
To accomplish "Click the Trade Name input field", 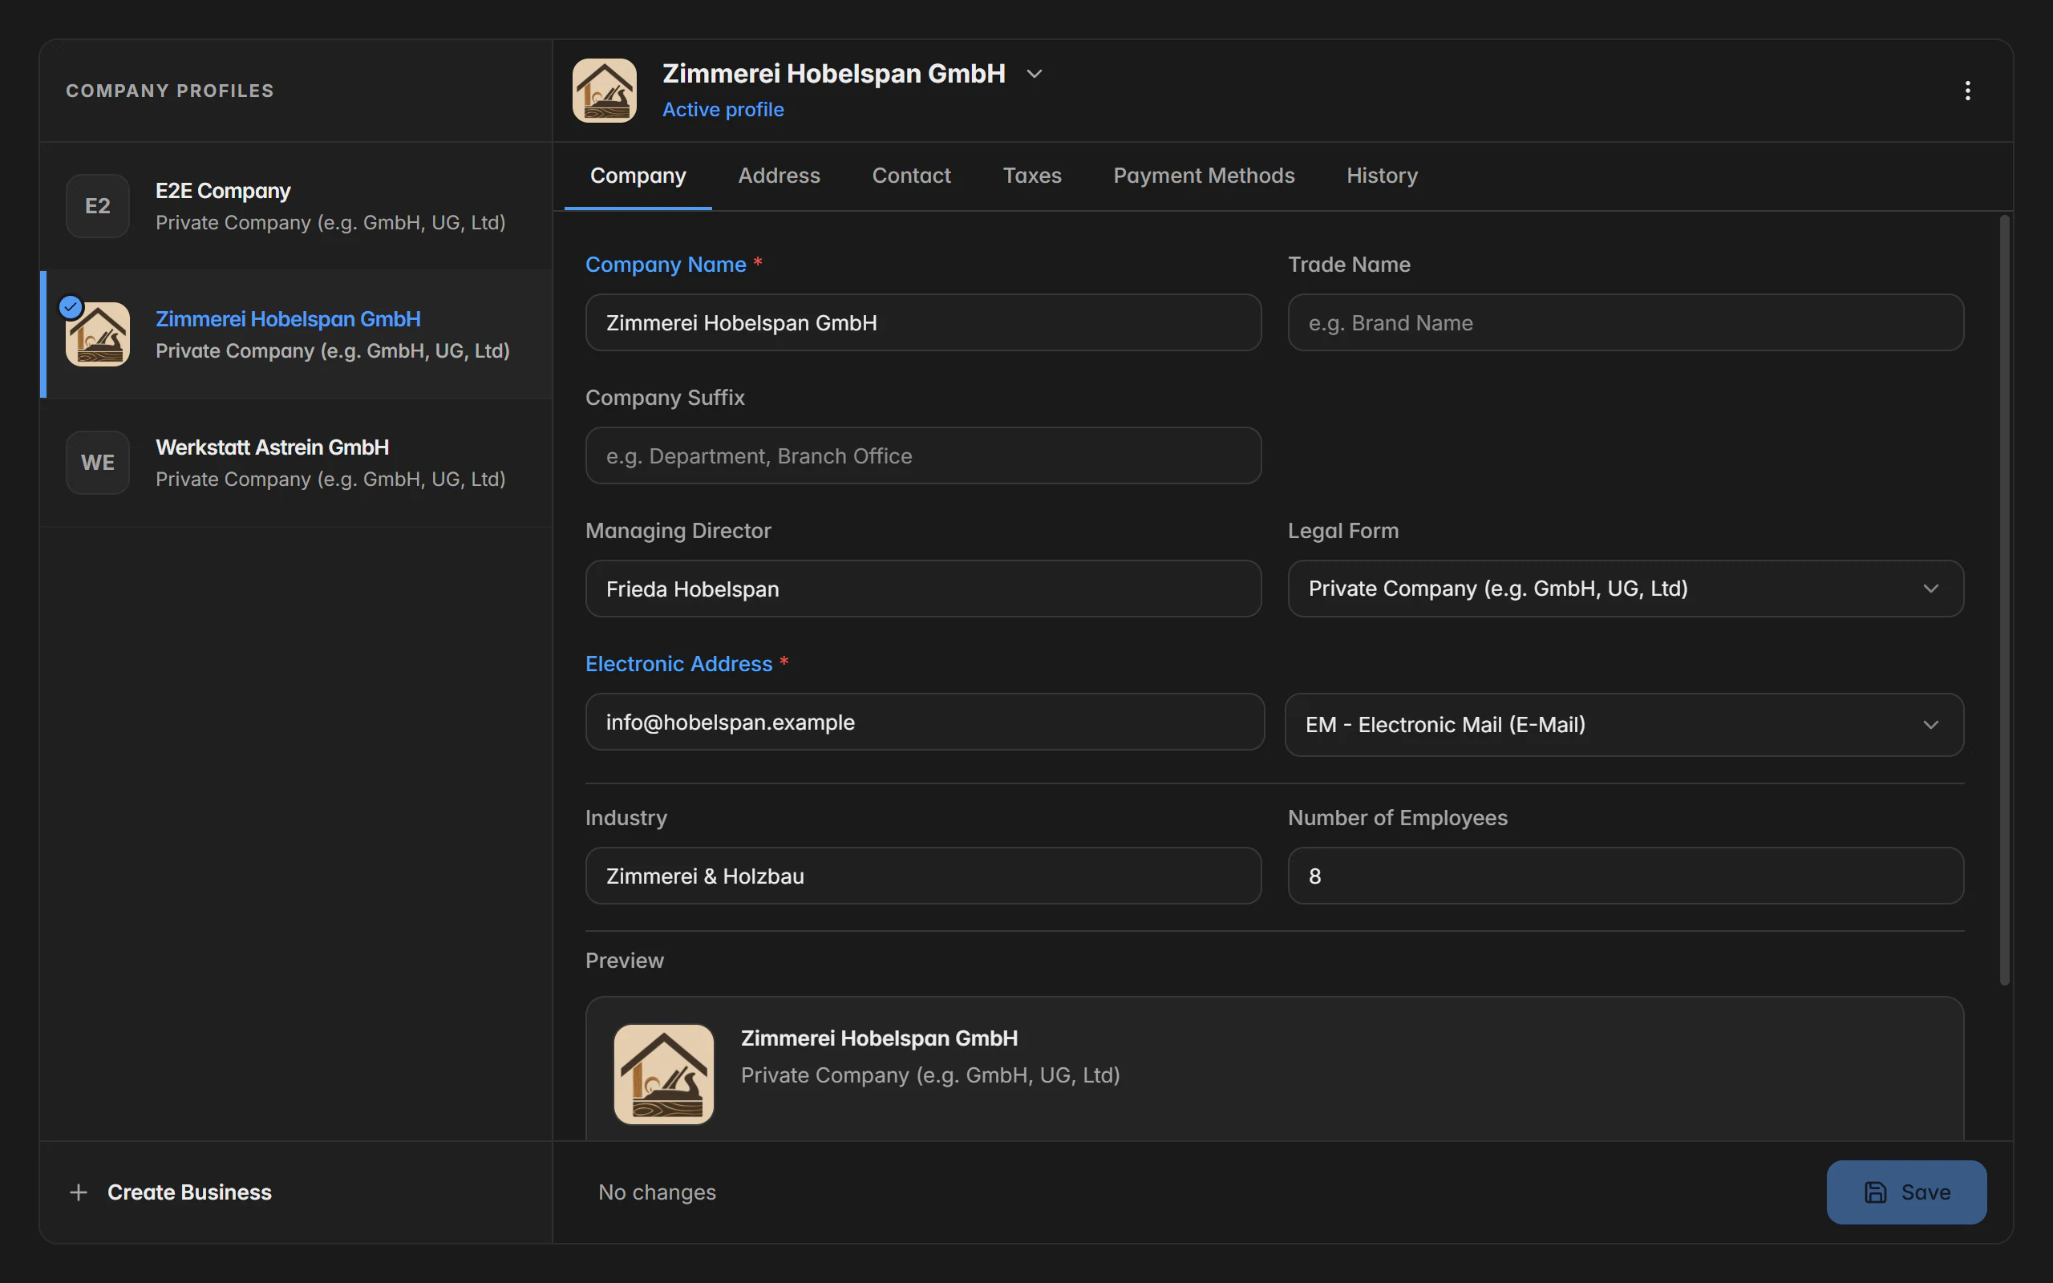I will point(1626,323).
